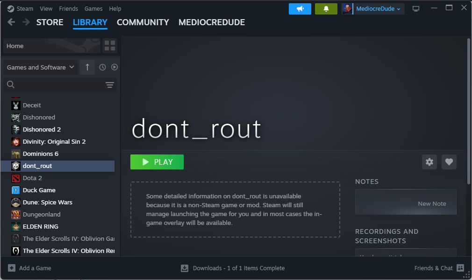The height and width of the screenshot is (280, 472).
Task: Create a New Note
Action: [x=406, y=202]
